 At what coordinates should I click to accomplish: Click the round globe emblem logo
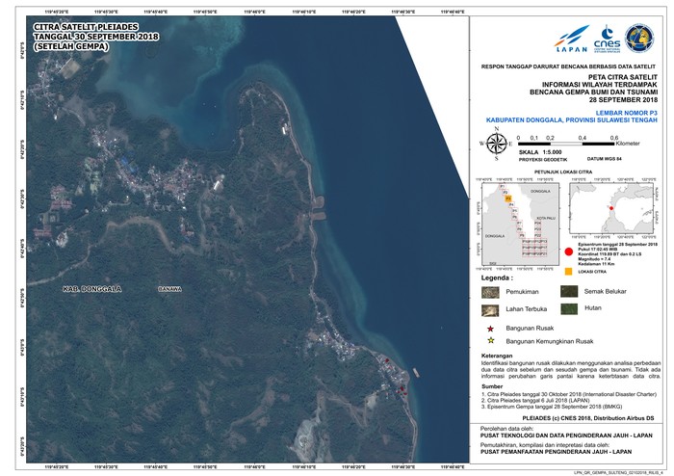point(640,39)
